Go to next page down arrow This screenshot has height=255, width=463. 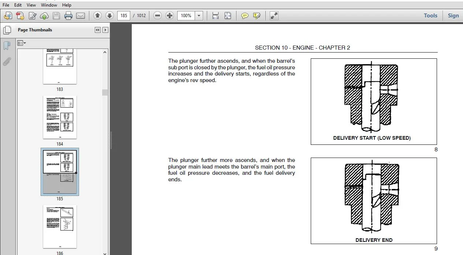click(x=109, y=16)
